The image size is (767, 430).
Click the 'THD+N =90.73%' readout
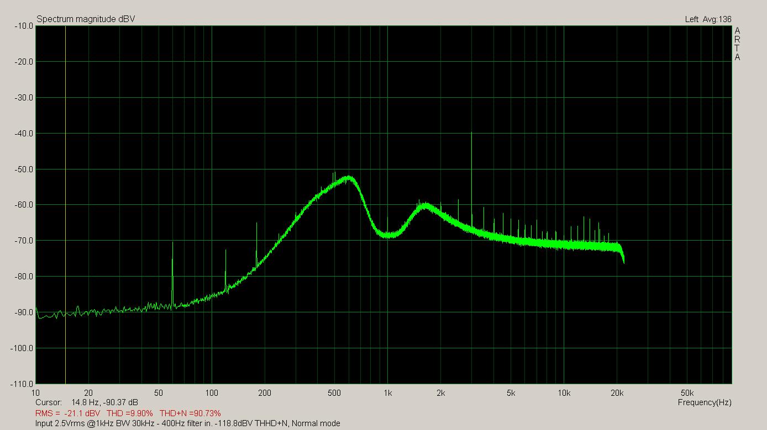tap(190, 413)
